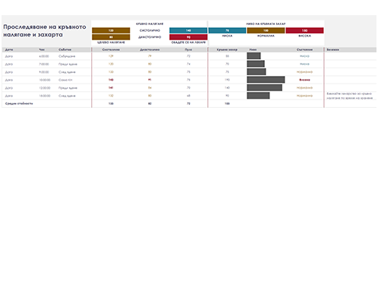Image resolution: width=378 pixels, height=290 pixels.
Task: Click the Средни стойности row label
Action: [x=19, y=103]
